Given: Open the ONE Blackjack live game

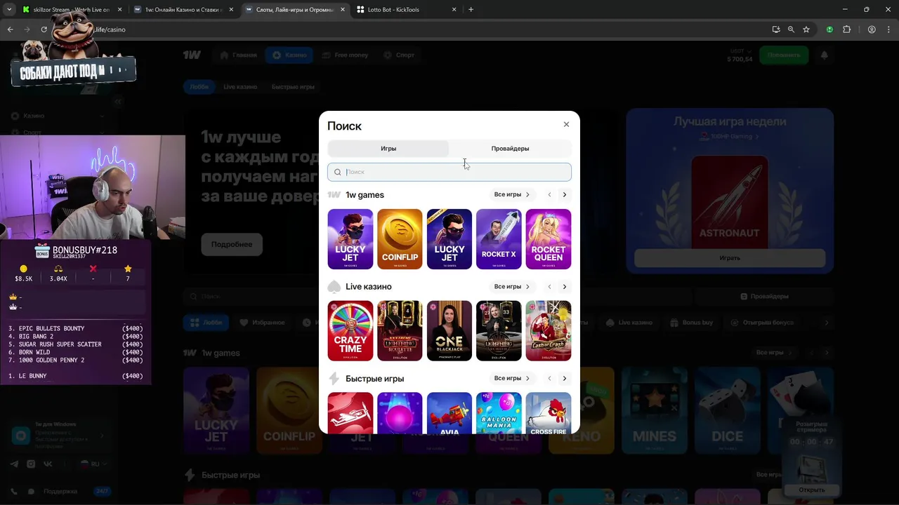Looking at the screenshot, I should point(449,331).
